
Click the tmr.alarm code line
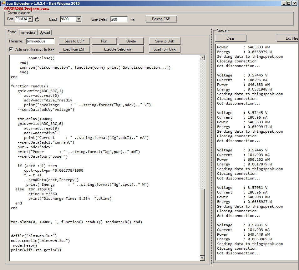(76, 222)
